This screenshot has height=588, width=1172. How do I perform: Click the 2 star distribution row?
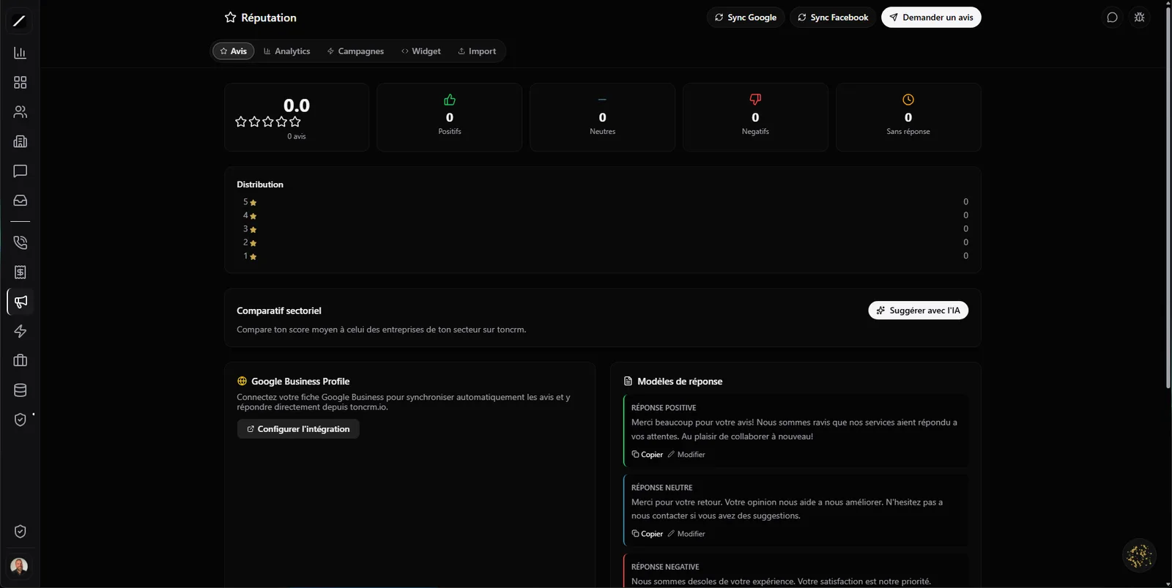click(603, 242)
